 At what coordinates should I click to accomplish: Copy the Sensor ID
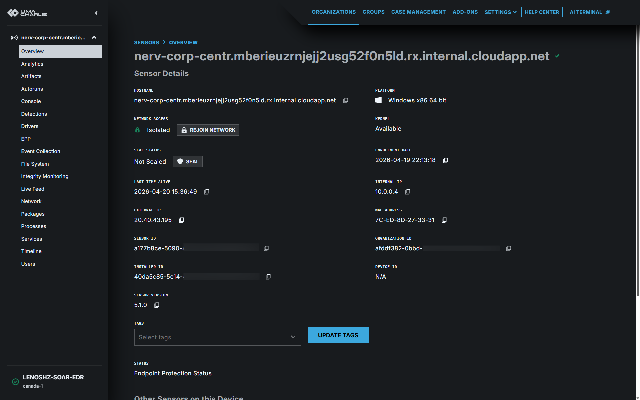click(x=266, y=248)
